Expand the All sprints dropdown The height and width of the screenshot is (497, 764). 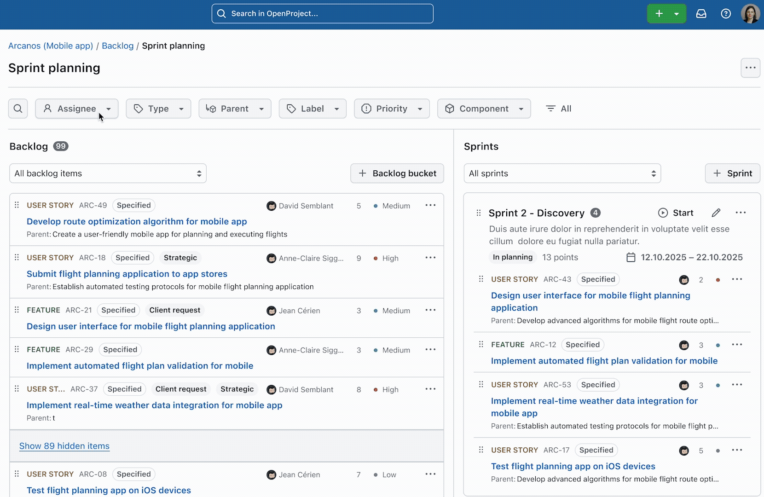click(x=562, y=173)
